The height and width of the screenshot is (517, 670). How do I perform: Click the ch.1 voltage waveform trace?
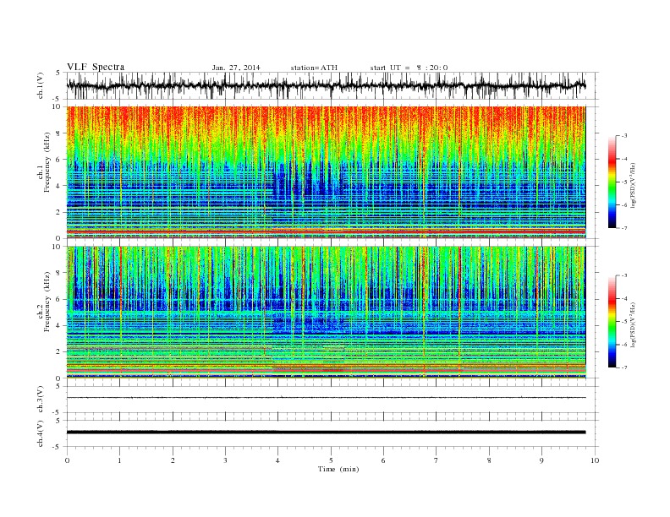pyautogui.click(x=326, y=85)
